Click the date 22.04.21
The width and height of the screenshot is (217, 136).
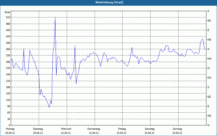click(x=94, y=133)
